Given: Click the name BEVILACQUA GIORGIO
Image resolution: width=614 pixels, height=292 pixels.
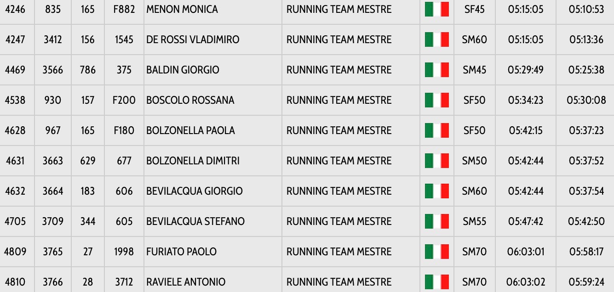Looking at the screenshot, I should click(194, 191).
